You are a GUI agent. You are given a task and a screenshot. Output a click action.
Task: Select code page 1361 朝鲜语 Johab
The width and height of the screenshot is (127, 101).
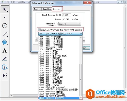click(x=59, y=49)
